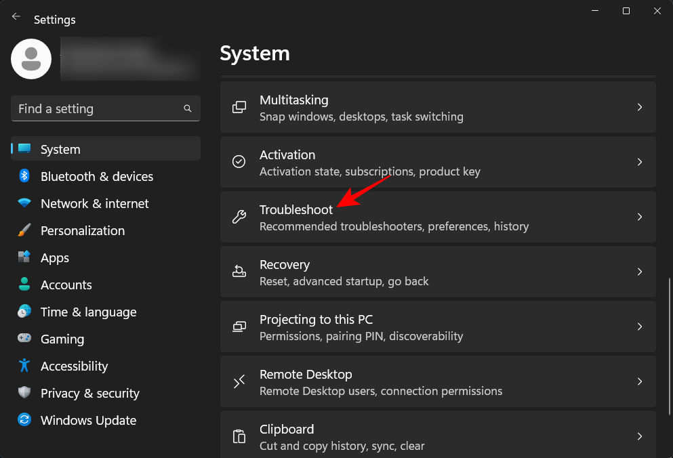
Task: Click the user profile picture
Action: (x=30, y=59)
